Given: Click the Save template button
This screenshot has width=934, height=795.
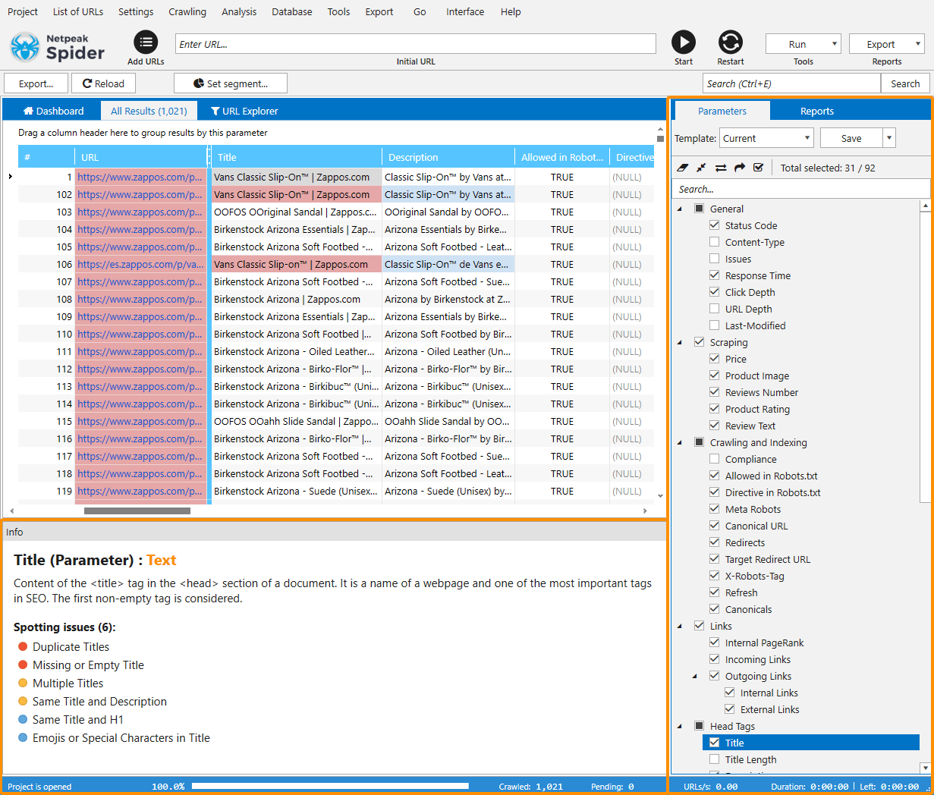Looking at the screenshot, I should [851, 138].
